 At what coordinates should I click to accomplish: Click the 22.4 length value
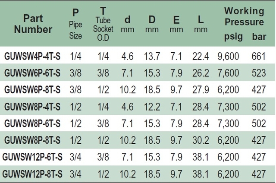(201, 57)
